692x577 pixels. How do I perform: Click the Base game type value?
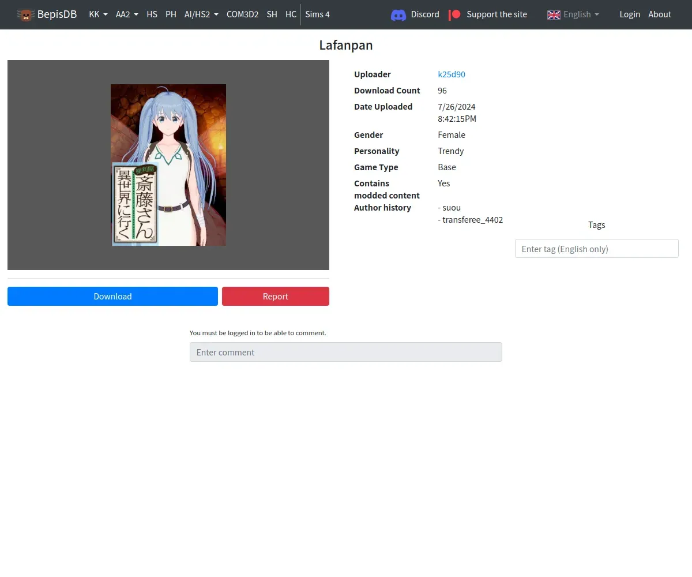coord(447,167)
